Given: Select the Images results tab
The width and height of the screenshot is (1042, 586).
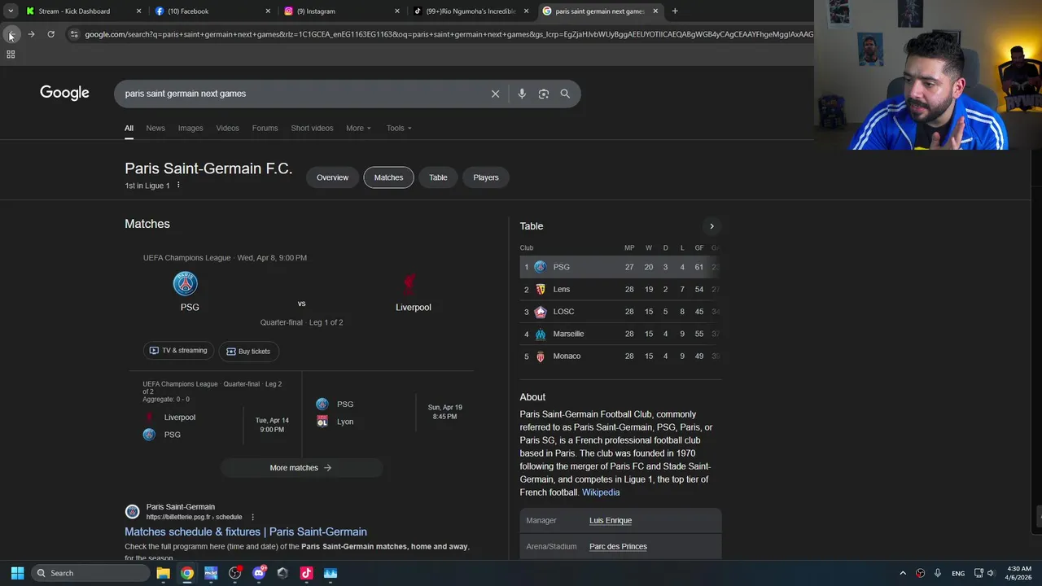Looking at the screenshot, I should [190, 128].
